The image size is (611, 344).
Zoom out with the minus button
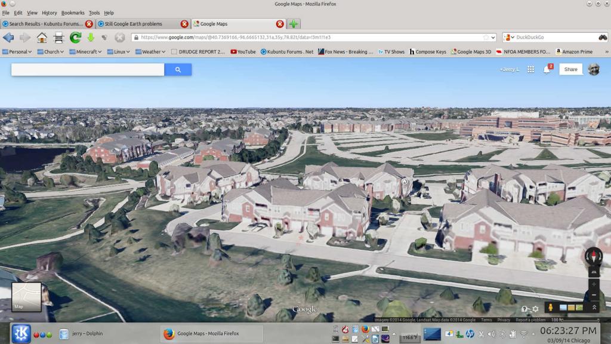pyautogui.click(x=593, y=295)
